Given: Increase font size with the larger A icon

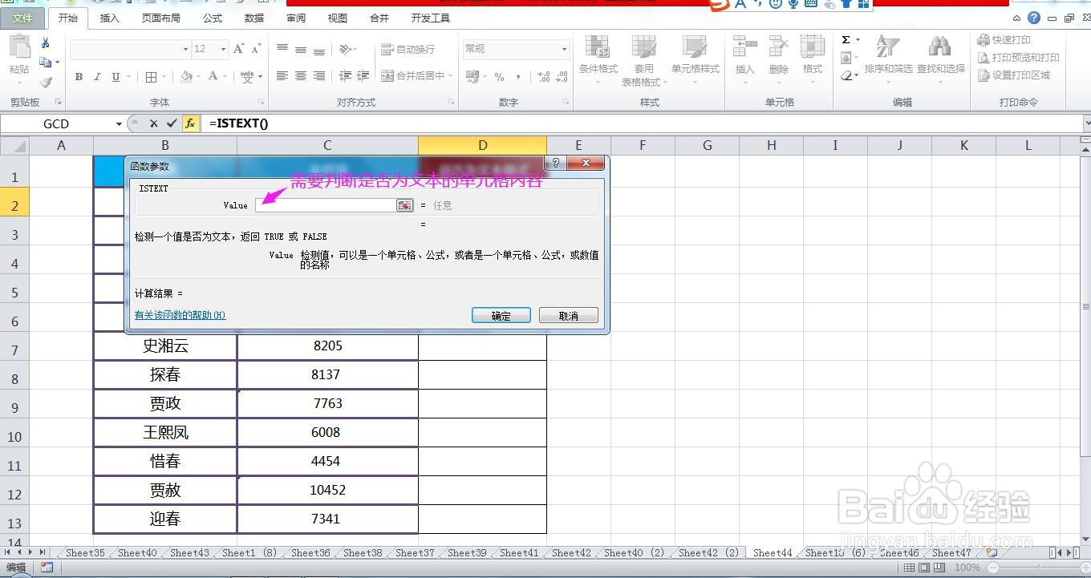Looking at the screenshot, I should [x=238, y=49].
